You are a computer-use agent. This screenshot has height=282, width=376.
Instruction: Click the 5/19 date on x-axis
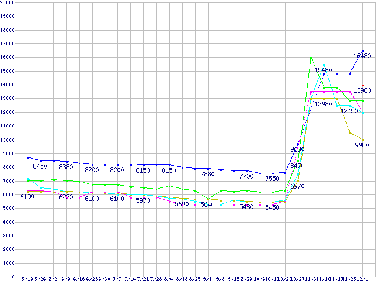click(x=28, y=280)
